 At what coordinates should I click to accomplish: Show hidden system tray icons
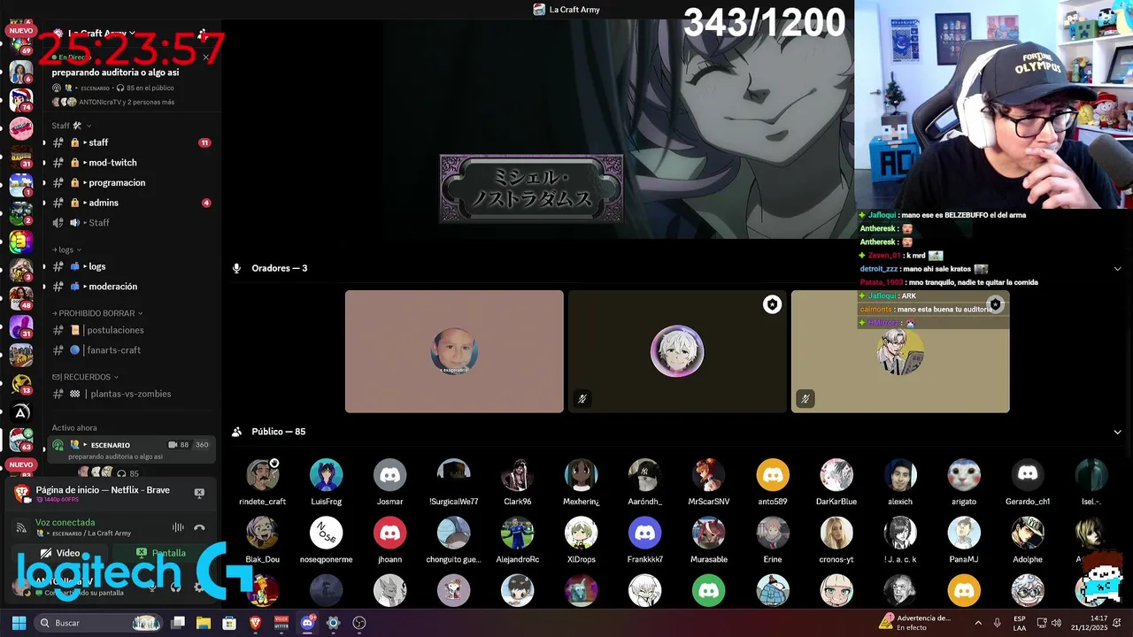[x=978, y=623]
